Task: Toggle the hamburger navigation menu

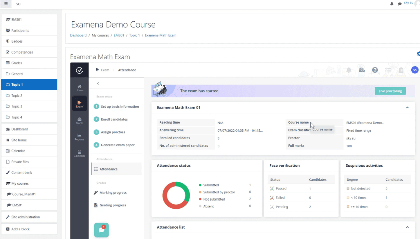Action: coord(6,4)
